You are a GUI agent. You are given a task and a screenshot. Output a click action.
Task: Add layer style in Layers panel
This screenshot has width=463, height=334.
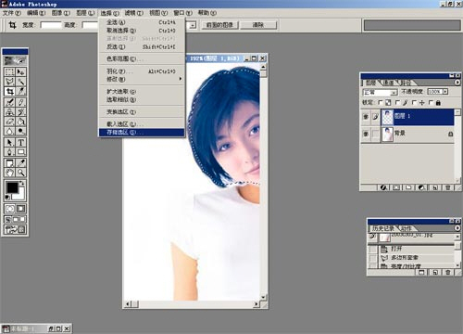tap(383, 187)
